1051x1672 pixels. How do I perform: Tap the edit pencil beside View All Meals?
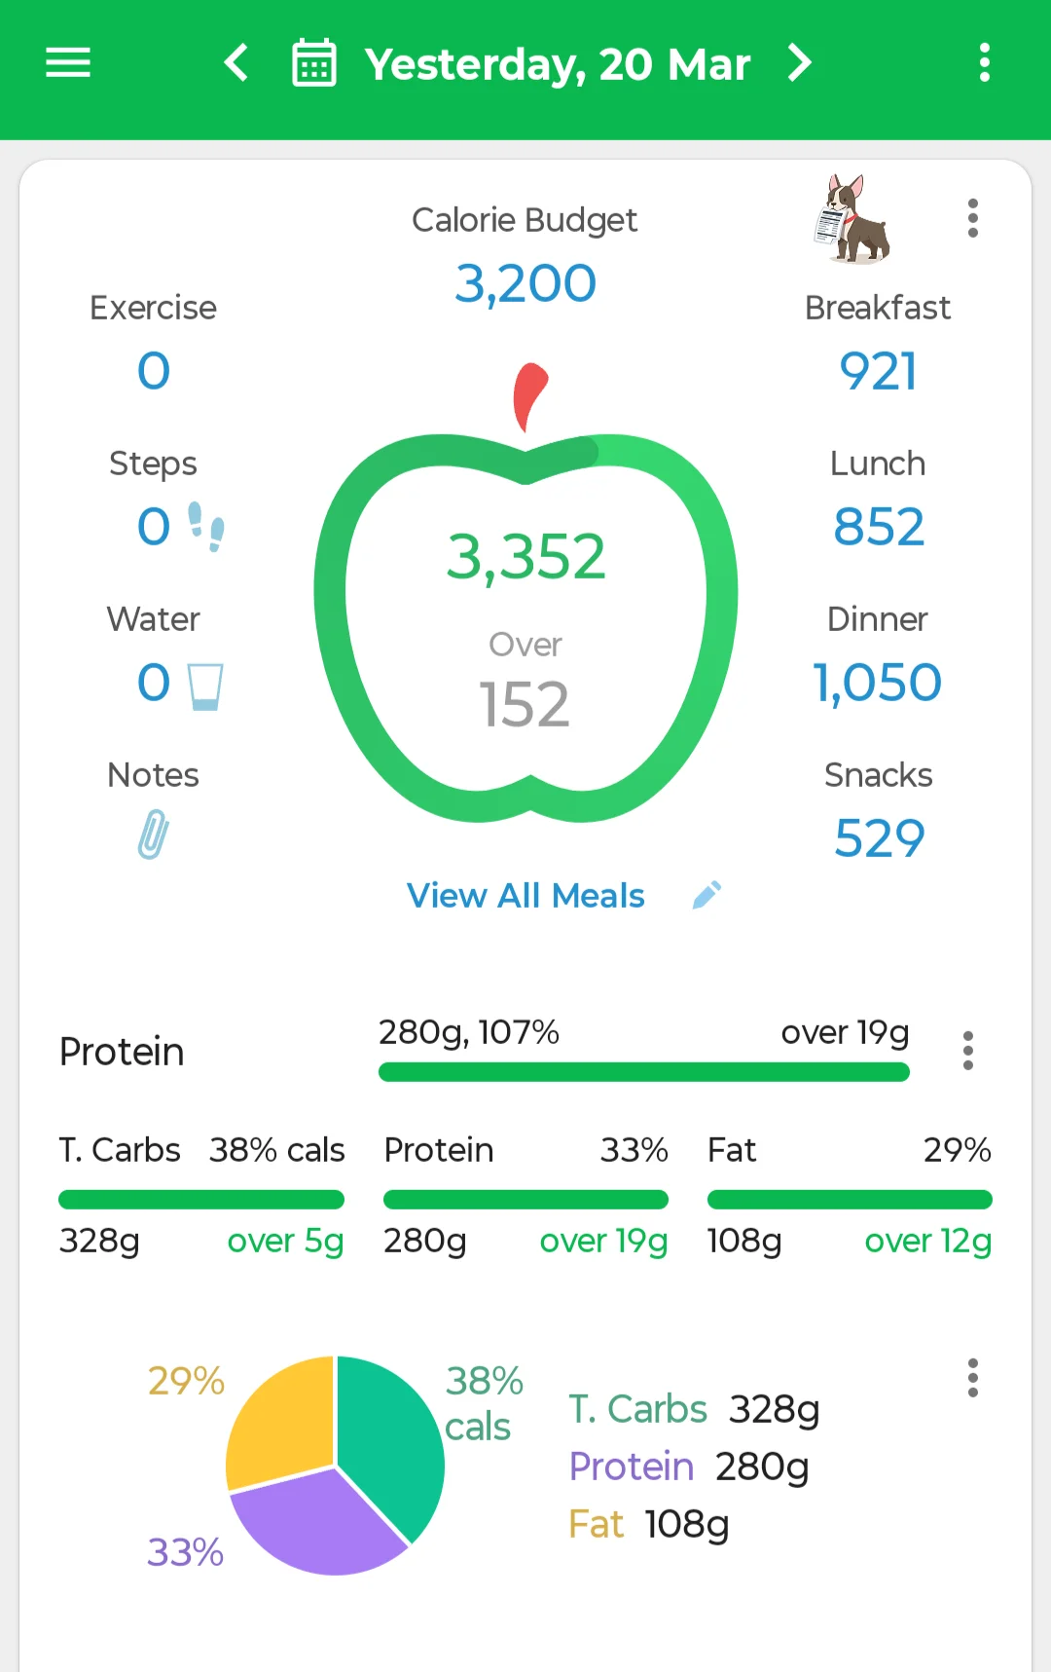click(x=707, y=895)
